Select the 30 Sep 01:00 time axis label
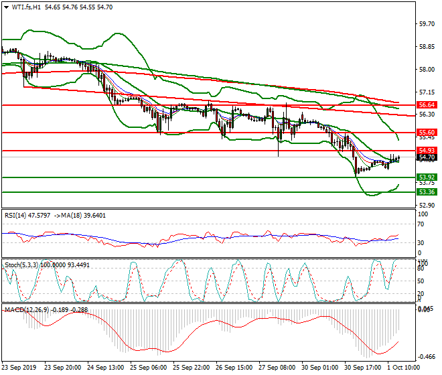Screen dimensions: 442x375 click(319, 368)
